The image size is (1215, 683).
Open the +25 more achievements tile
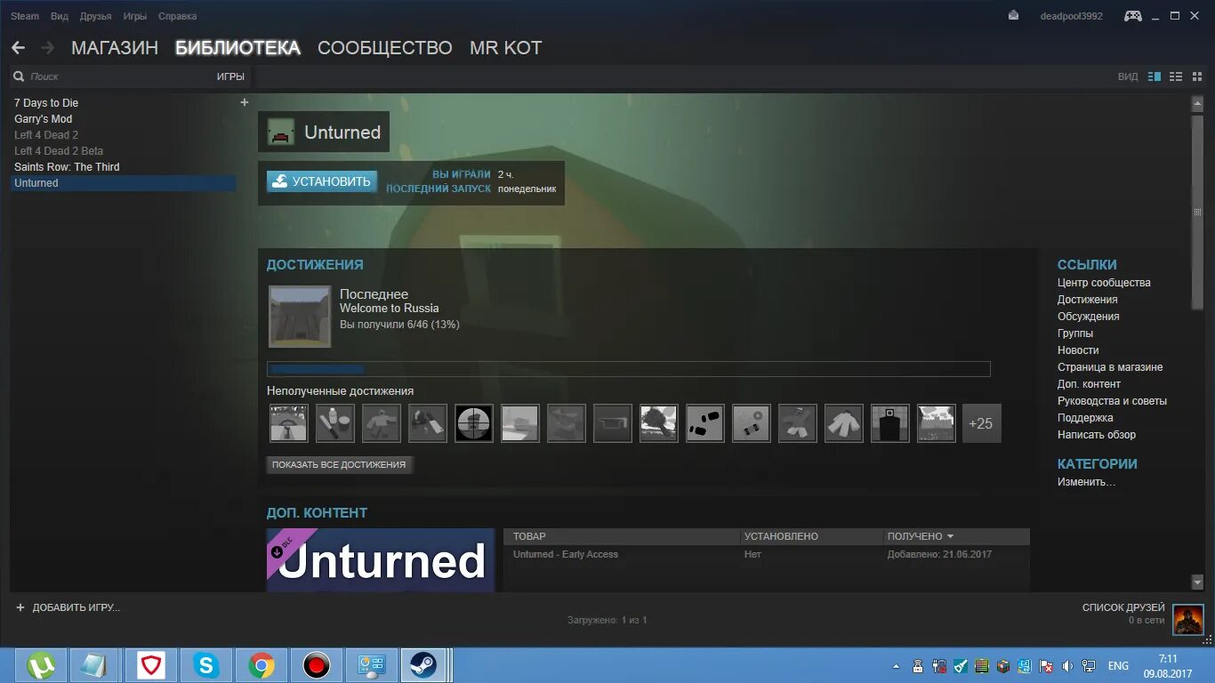point(981,423)
